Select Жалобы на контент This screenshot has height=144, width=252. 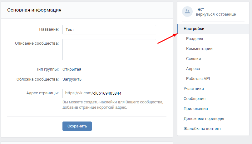pos(202,129)
